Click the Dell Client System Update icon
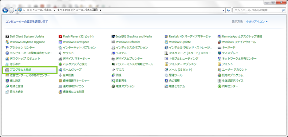Screen dimensions: 288x137 click(x=7, y=36)
